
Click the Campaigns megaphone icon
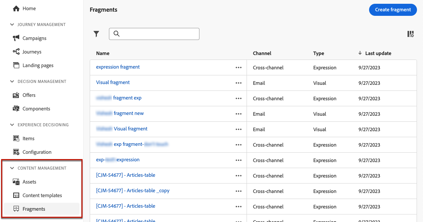pos(16,38)
